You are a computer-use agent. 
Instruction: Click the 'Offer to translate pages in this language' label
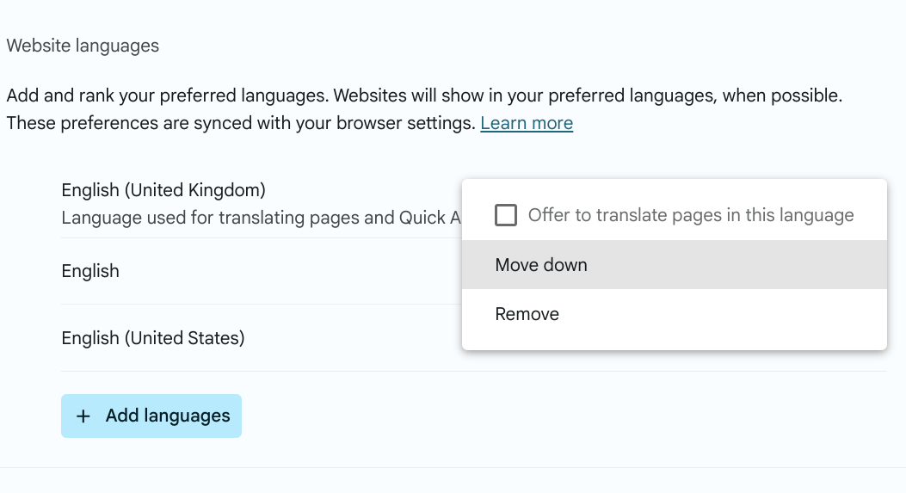690,215
